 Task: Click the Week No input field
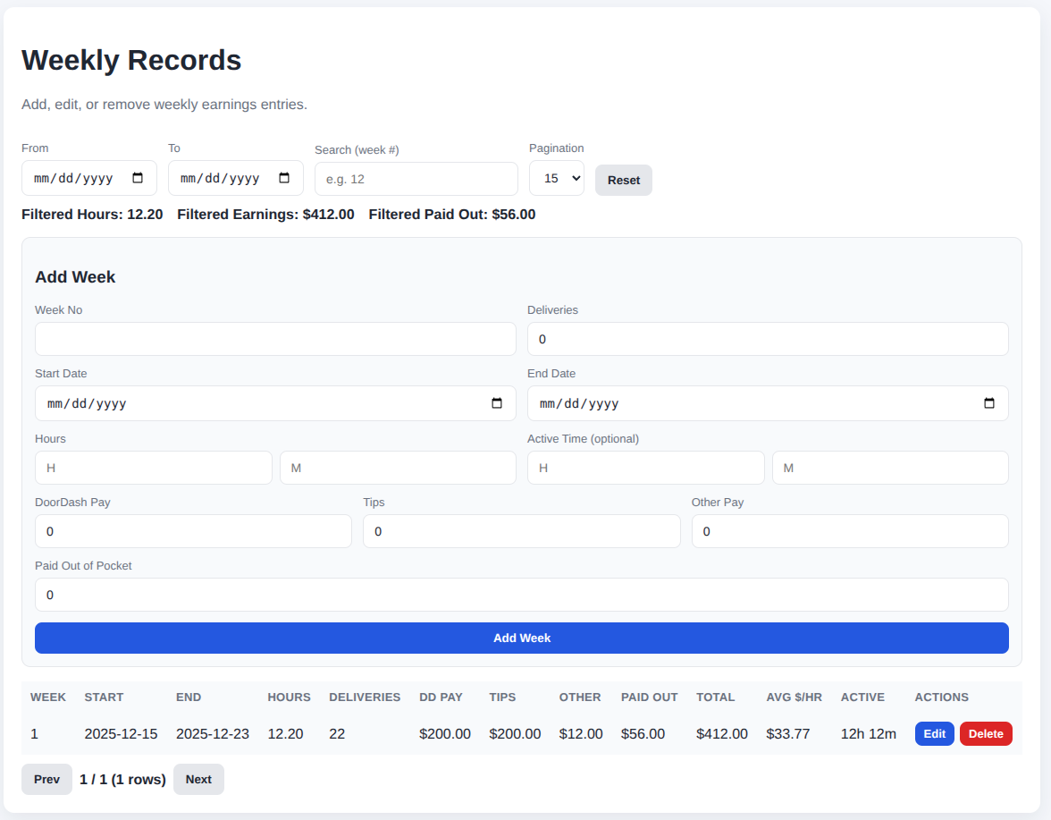click(275, 340)
